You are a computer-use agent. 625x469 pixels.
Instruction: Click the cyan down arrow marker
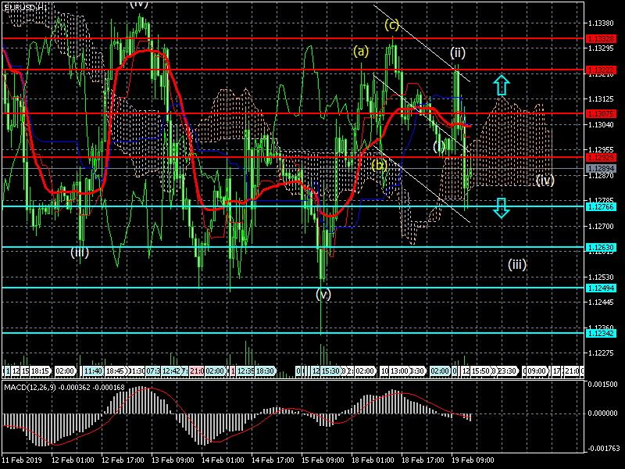click(x=501, y=207)
